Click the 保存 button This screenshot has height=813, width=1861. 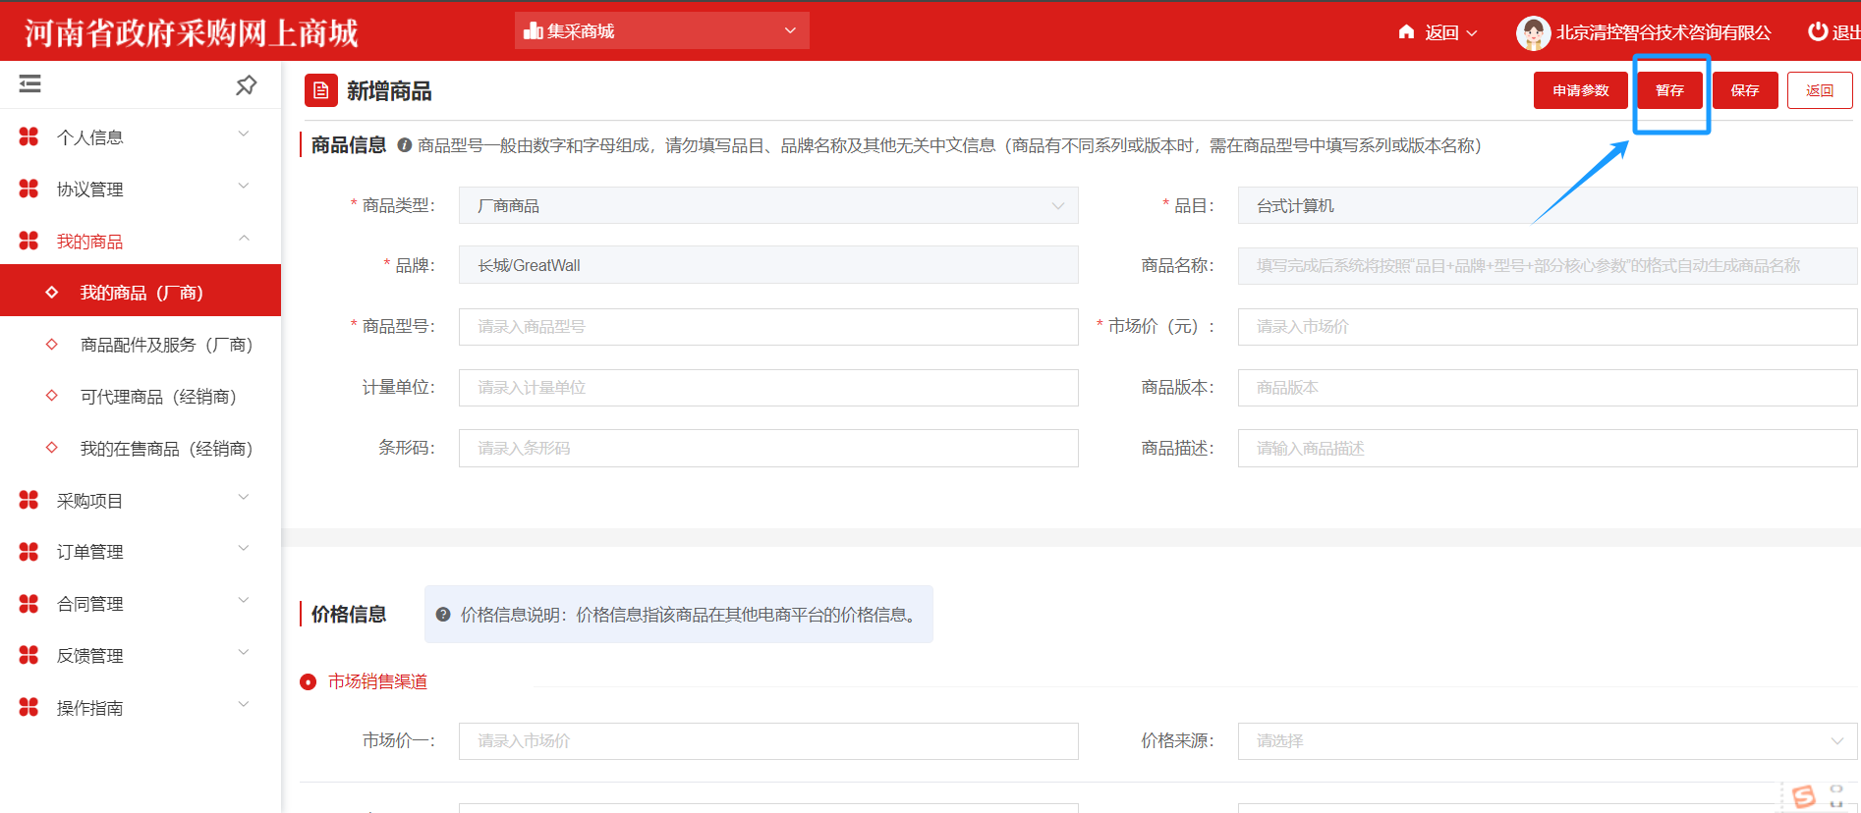coord(1745,90)
